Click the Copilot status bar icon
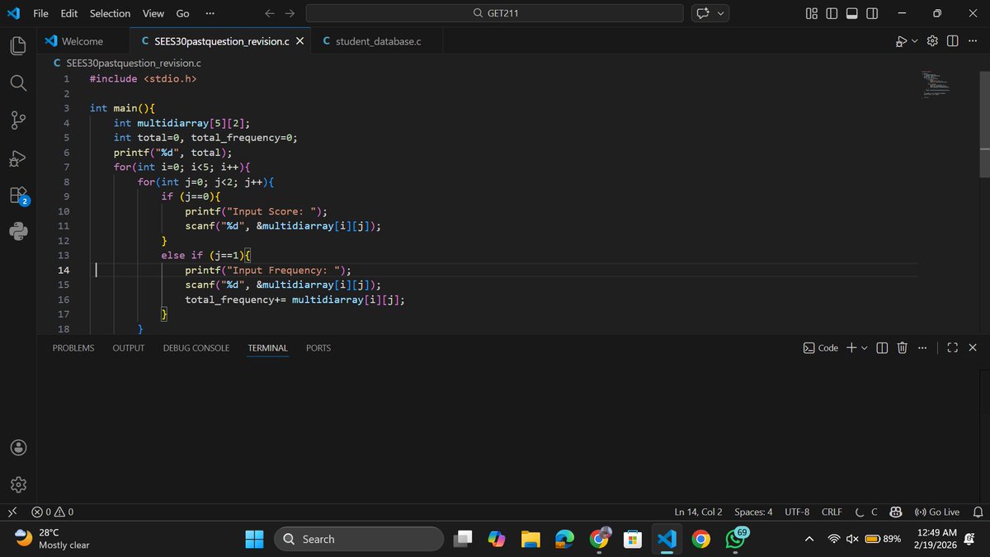The height and width of the screenshot is (557, 990). 895,512
